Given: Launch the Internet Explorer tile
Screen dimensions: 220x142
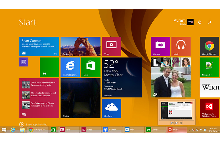Looking at the screenshot, I should (70, 67).
